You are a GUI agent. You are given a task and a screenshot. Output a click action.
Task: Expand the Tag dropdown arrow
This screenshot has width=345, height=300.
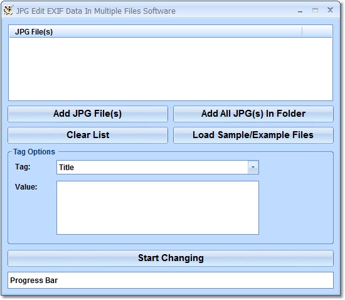tap(253, 168)
